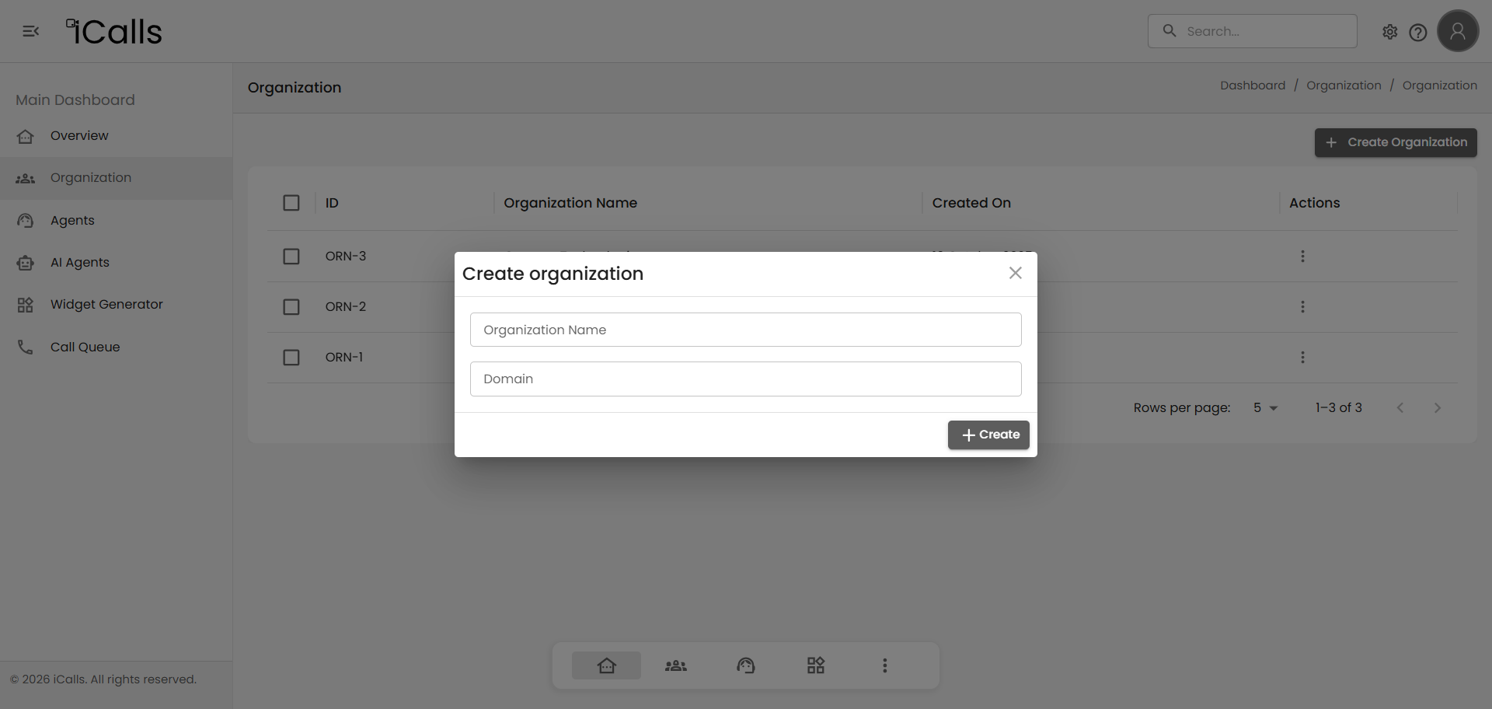Open AI Agents in the sidebar
The height and width of the screenshot is (709, 1492).
pos(80,263)
